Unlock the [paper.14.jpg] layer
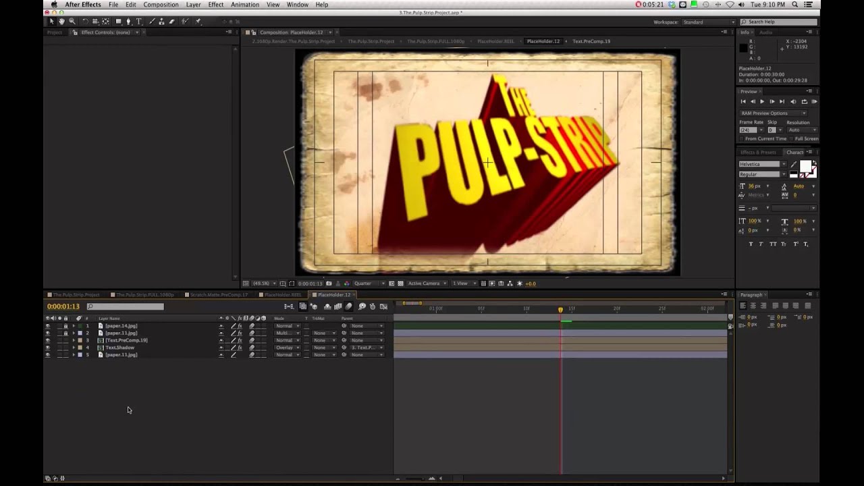Image resolution: width=864 pixels, height=486 pixels. 65,326
